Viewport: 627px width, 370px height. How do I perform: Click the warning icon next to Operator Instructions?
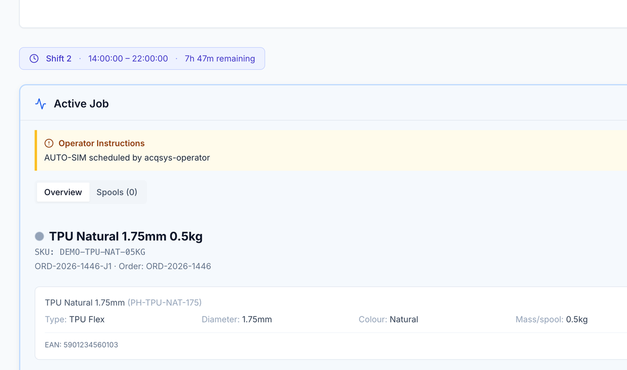coord(49,143)
